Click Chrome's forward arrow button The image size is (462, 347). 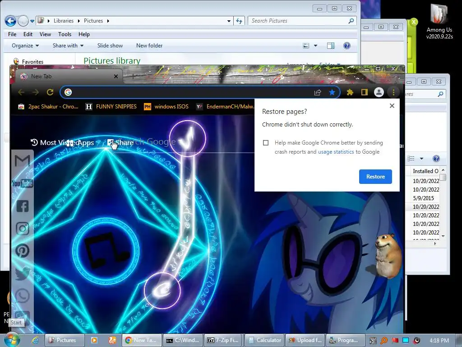(x=36, y=92)
